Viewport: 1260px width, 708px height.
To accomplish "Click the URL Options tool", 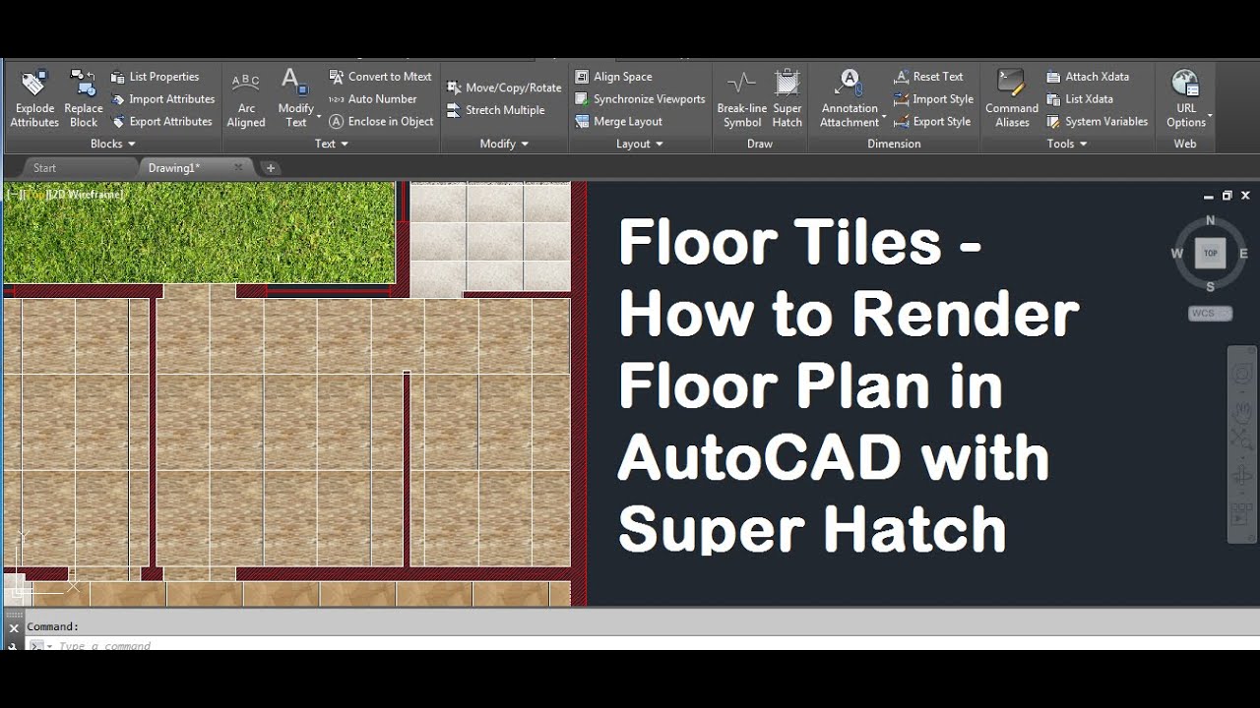I will 1186,98.
